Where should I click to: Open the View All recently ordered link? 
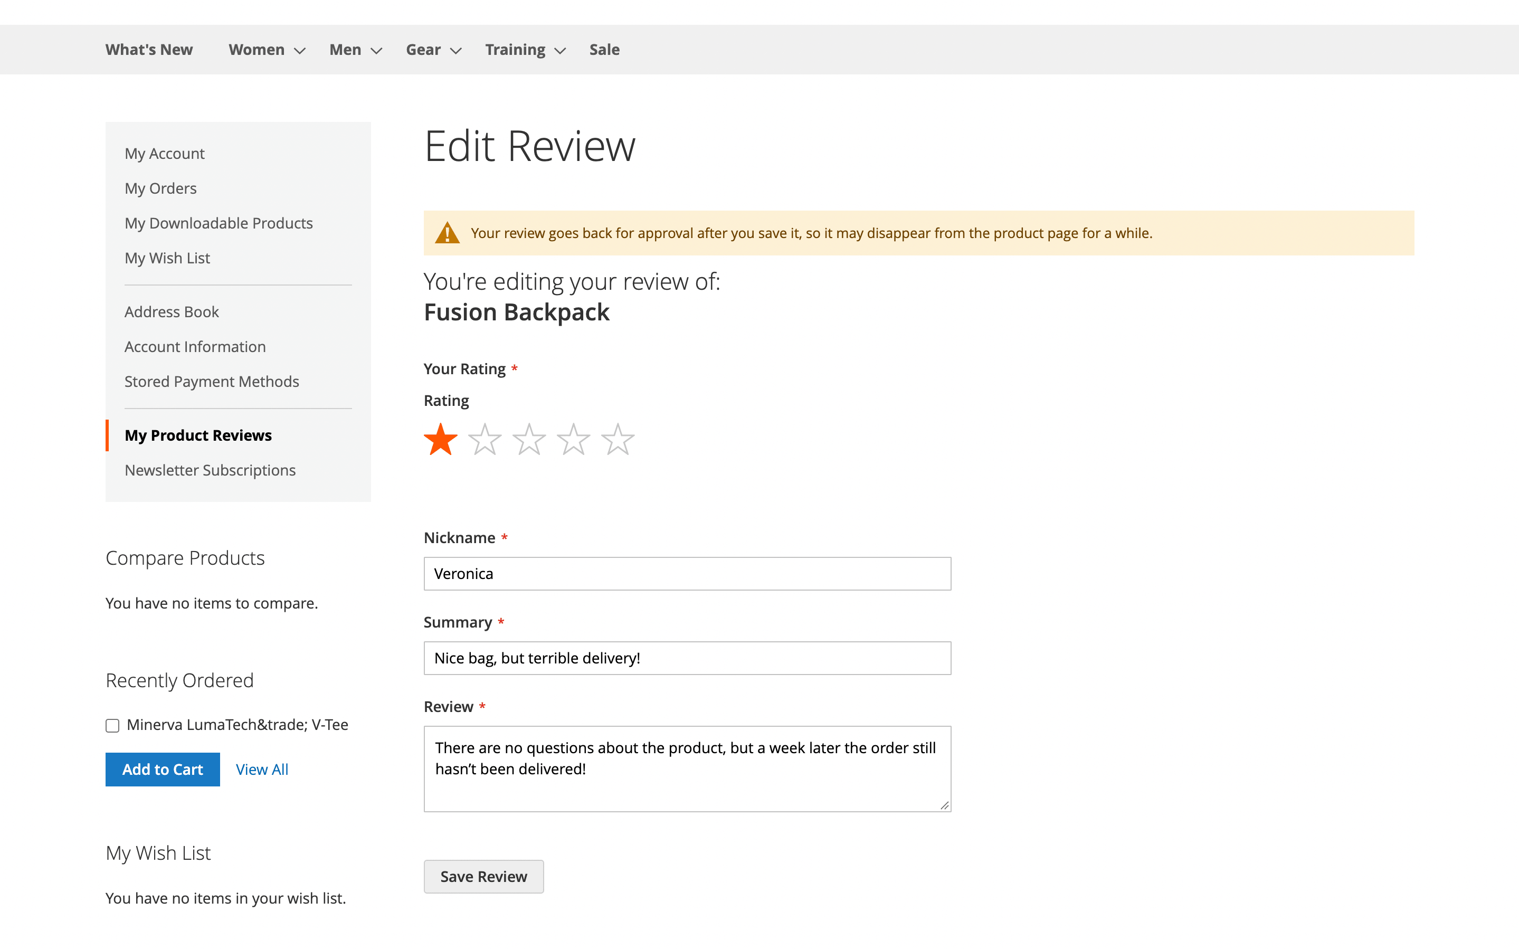(262, 770)
